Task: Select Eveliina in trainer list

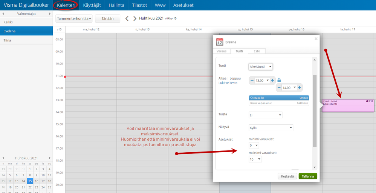Action: 26,31
